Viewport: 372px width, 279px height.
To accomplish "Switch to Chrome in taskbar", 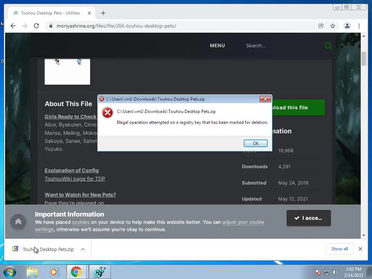I will 76,272.
